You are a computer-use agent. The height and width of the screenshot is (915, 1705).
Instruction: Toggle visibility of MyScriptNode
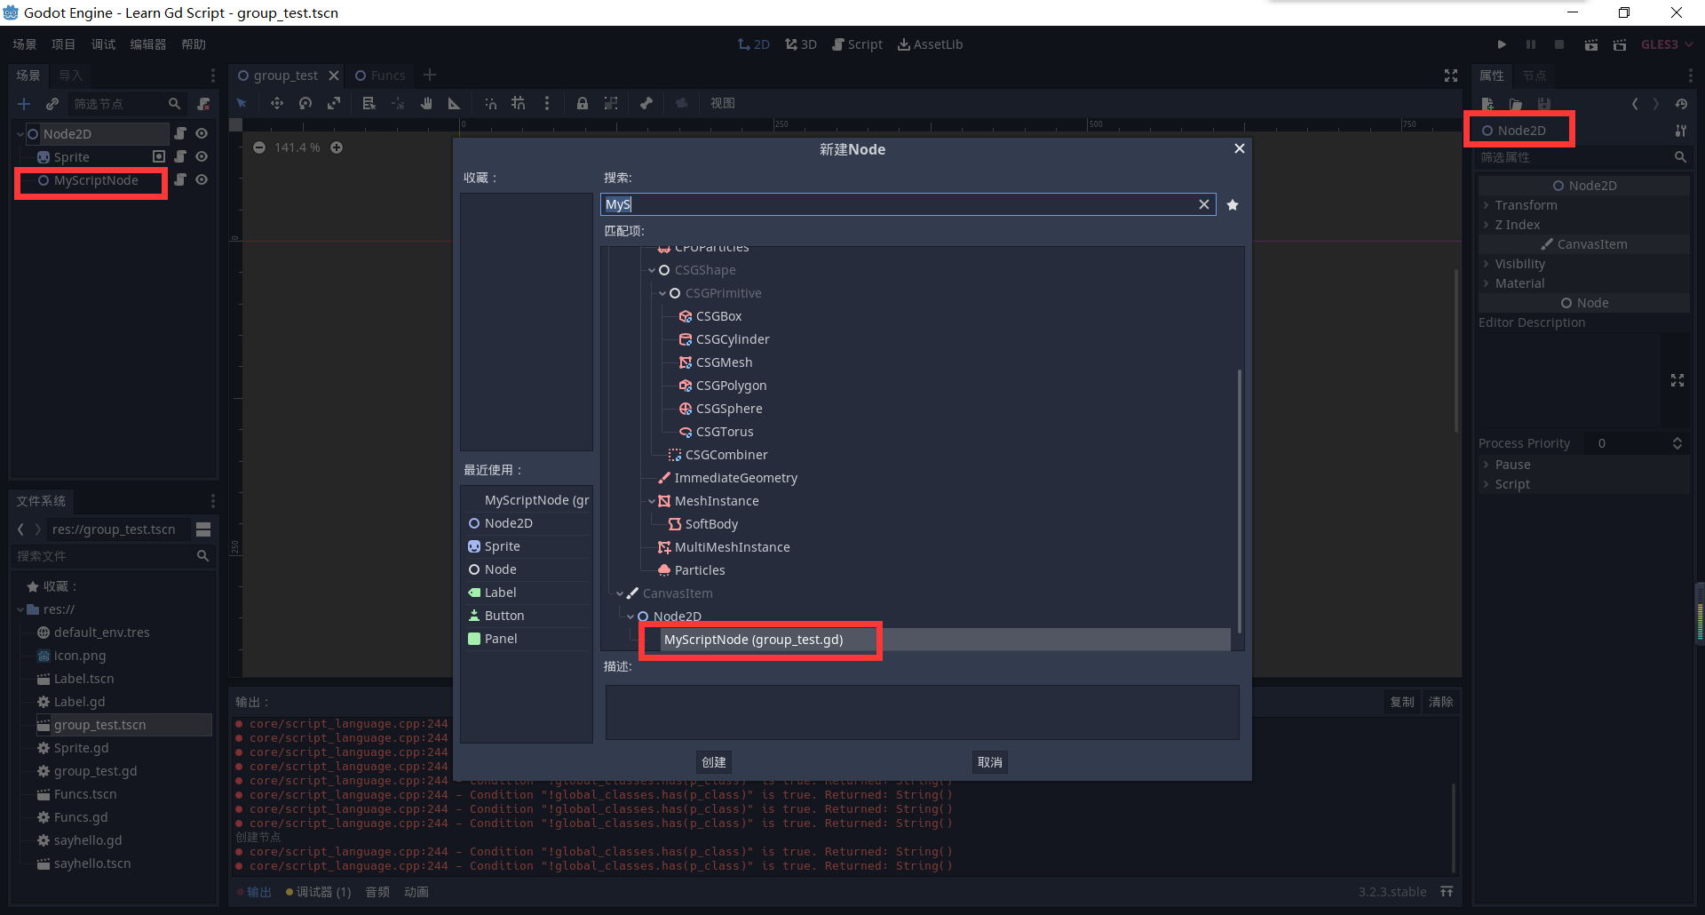tap(202, 179)
